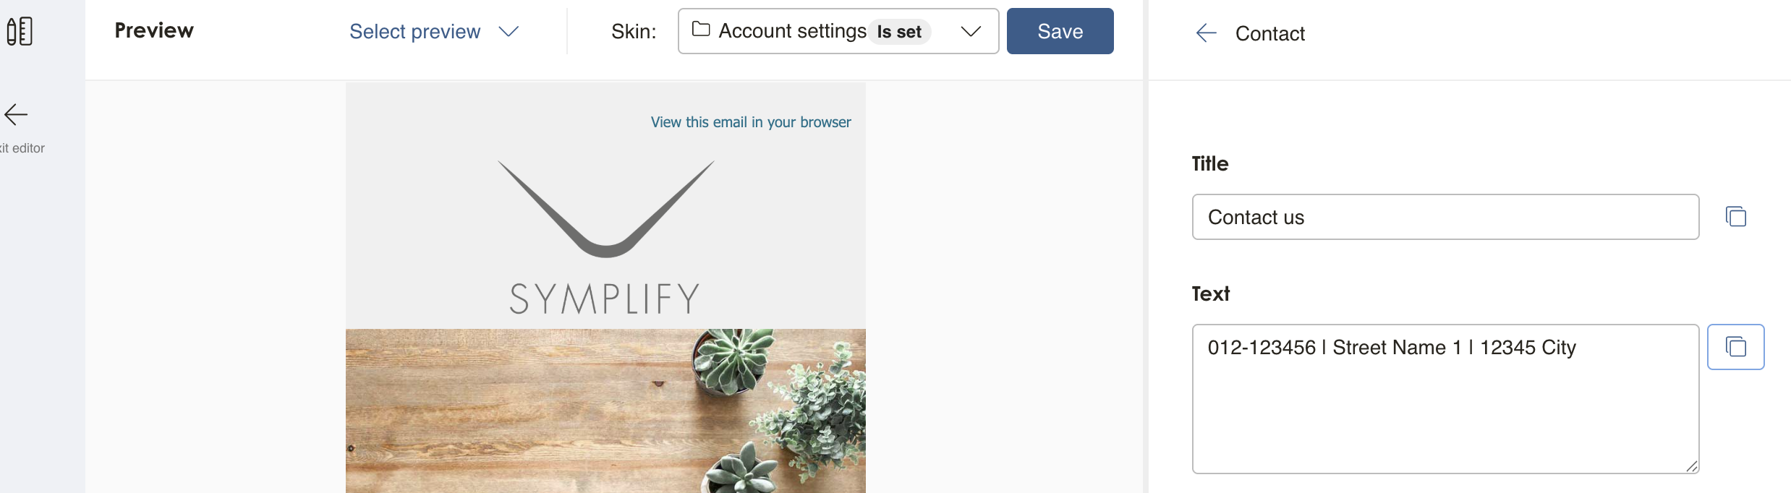
Task: Click the panel layout icon at top-left
Action: 20,31
